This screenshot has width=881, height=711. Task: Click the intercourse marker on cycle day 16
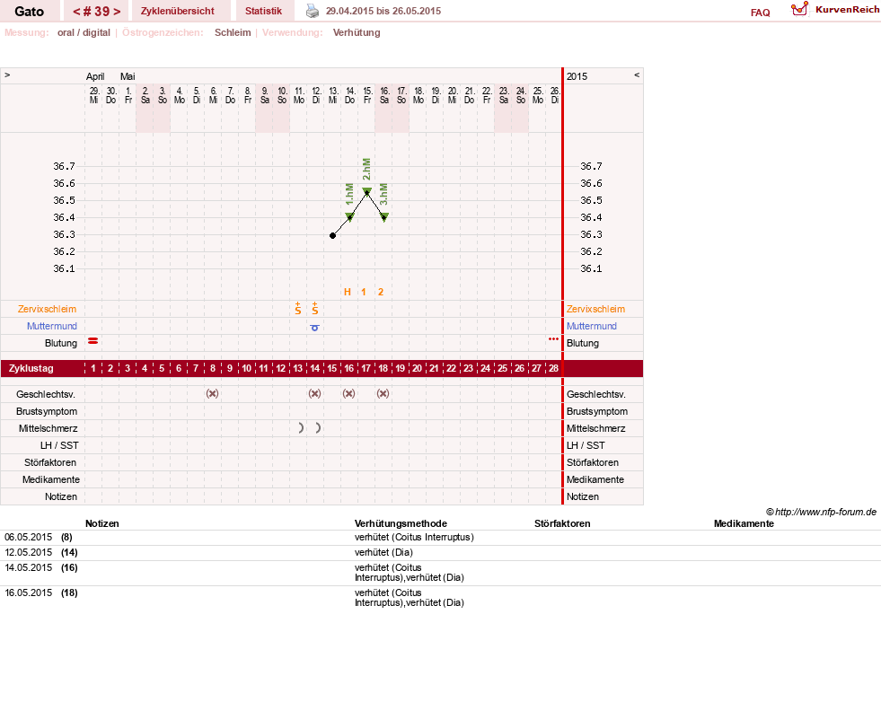point(349,394)
